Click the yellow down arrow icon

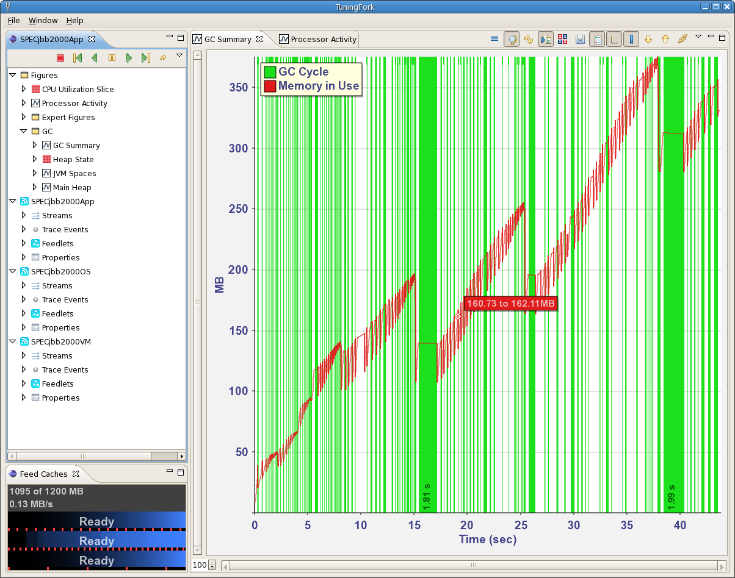[x=648, y=40]
